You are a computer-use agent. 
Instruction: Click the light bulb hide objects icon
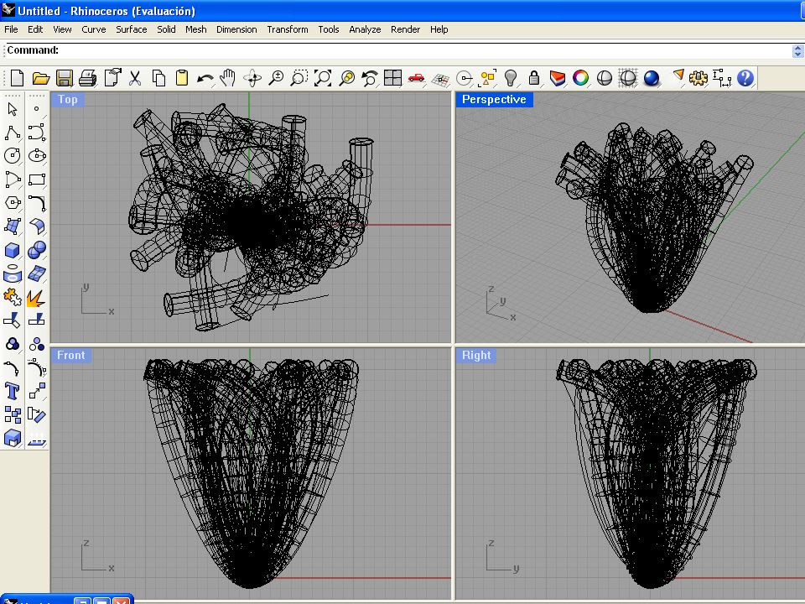(x=511, y=78)
